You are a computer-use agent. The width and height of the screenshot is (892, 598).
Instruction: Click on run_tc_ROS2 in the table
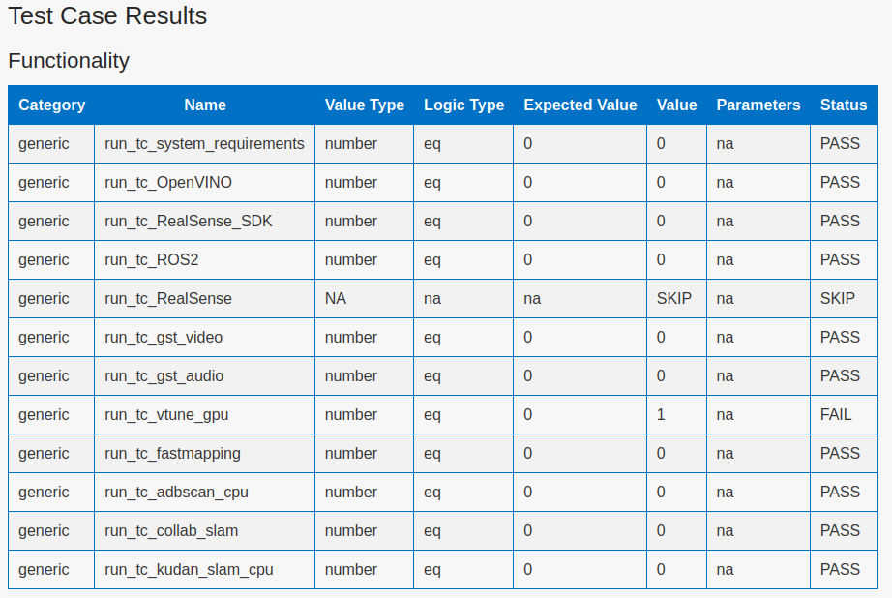tap(152, 260)
